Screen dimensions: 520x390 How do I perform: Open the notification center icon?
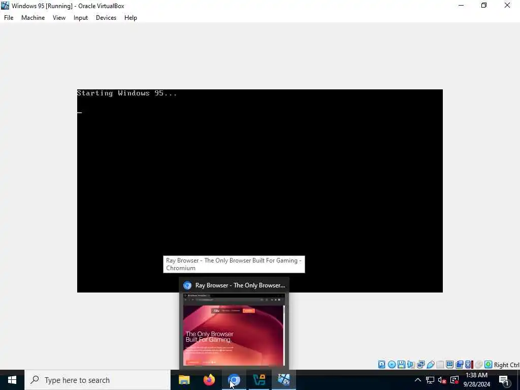point(504,380)
